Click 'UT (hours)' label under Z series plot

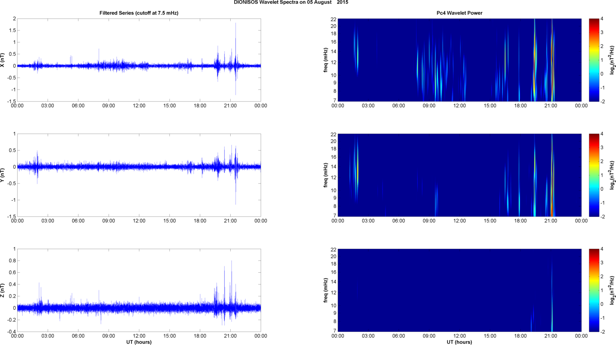coord(139,342)
